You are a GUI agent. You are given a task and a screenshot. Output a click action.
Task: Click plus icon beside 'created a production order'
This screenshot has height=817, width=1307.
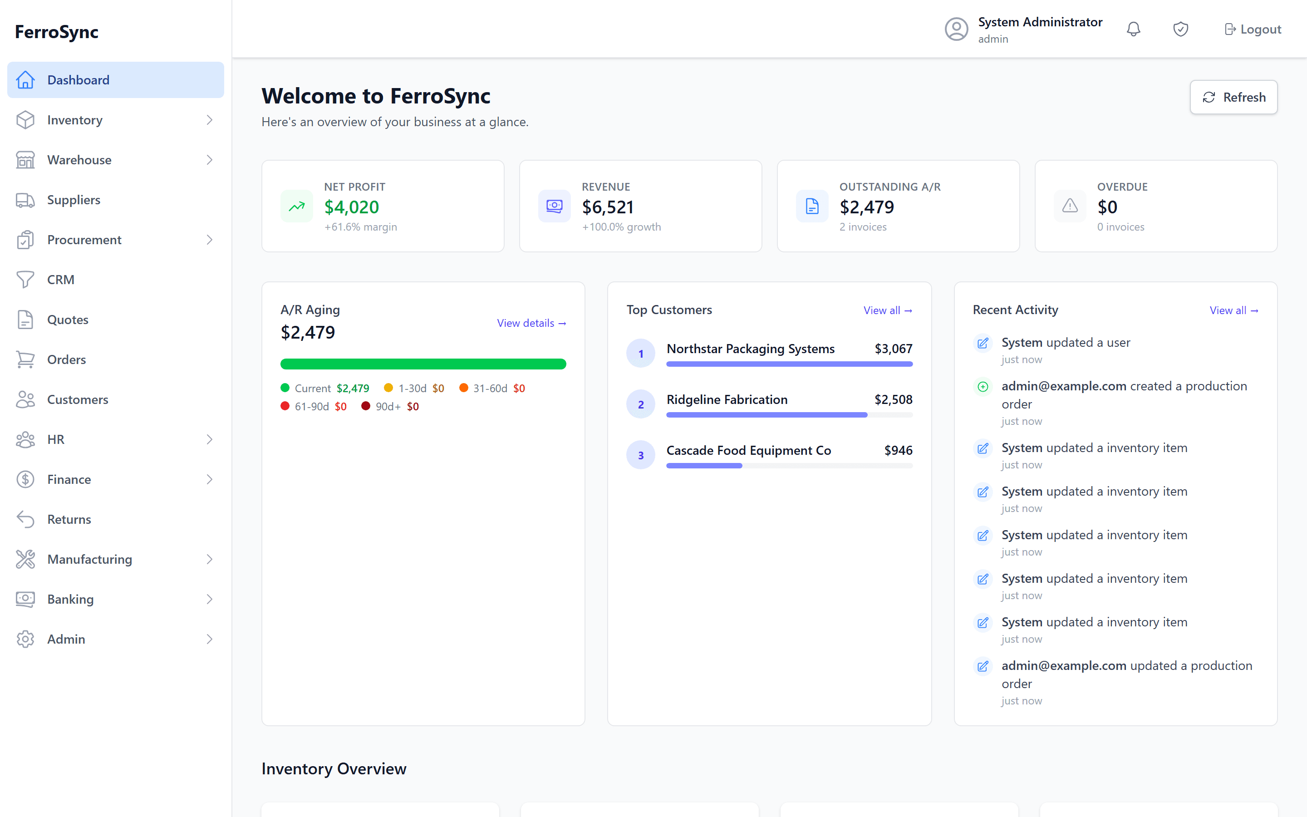983,387
